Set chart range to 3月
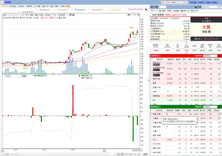This screenshot has width=222, height=156. pos(126,154)
